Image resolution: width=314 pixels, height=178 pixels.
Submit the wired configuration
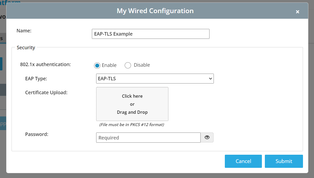284,161
